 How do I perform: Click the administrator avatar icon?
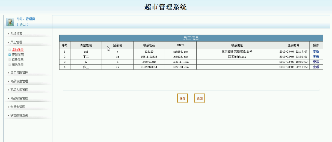(x=10, y=22)
